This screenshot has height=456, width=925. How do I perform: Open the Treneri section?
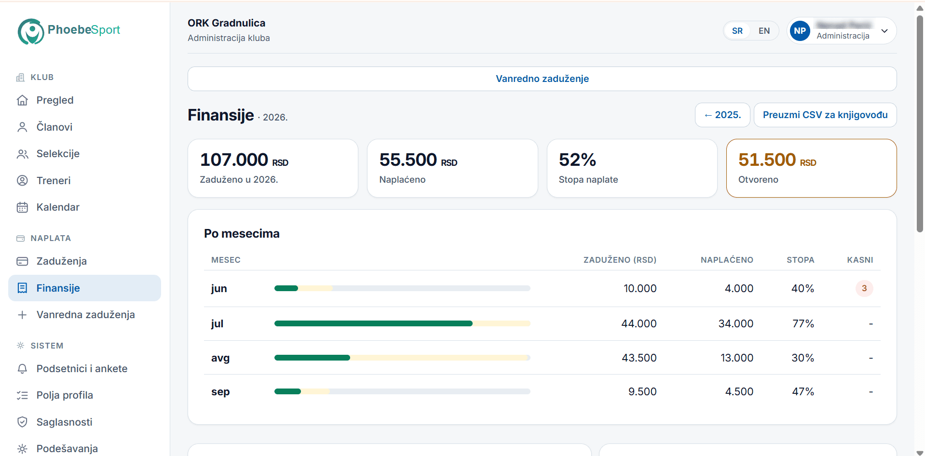[x=84, y=180]
